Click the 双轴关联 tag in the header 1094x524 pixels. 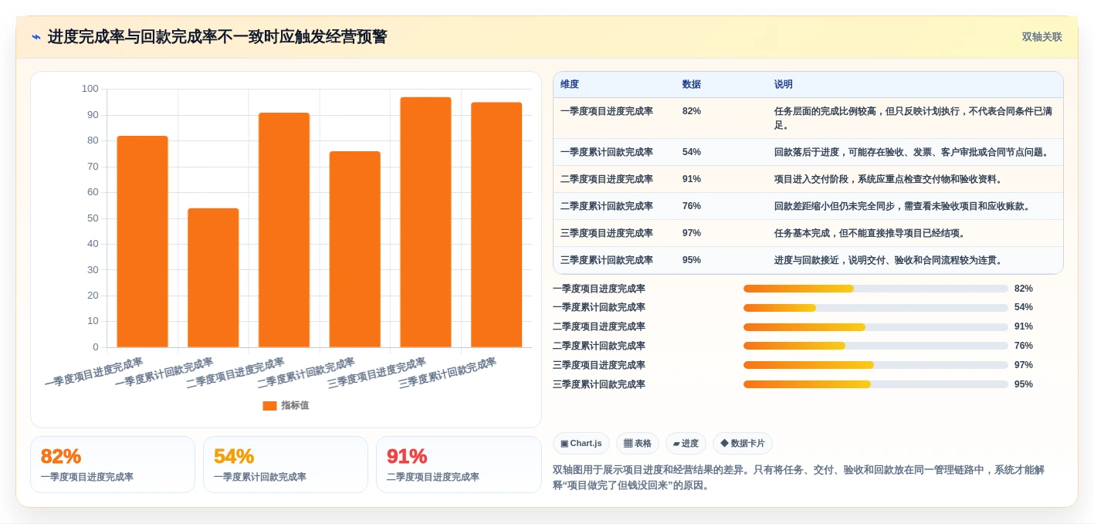point(1042,37)
